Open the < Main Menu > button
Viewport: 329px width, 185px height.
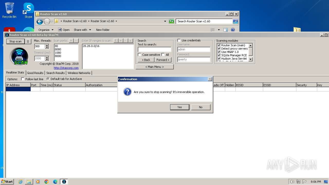tap(154, 67)
